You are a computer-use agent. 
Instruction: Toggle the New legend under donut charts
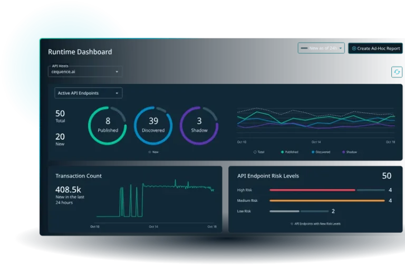[x=153, y=152]
